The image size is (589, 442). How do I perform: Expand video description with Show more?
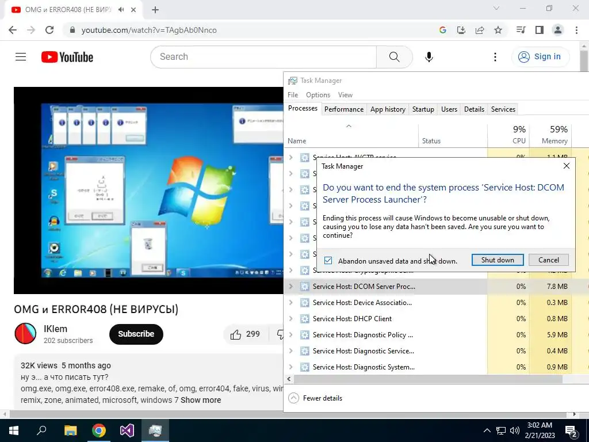pyautogui.click(x=201, y=400)
